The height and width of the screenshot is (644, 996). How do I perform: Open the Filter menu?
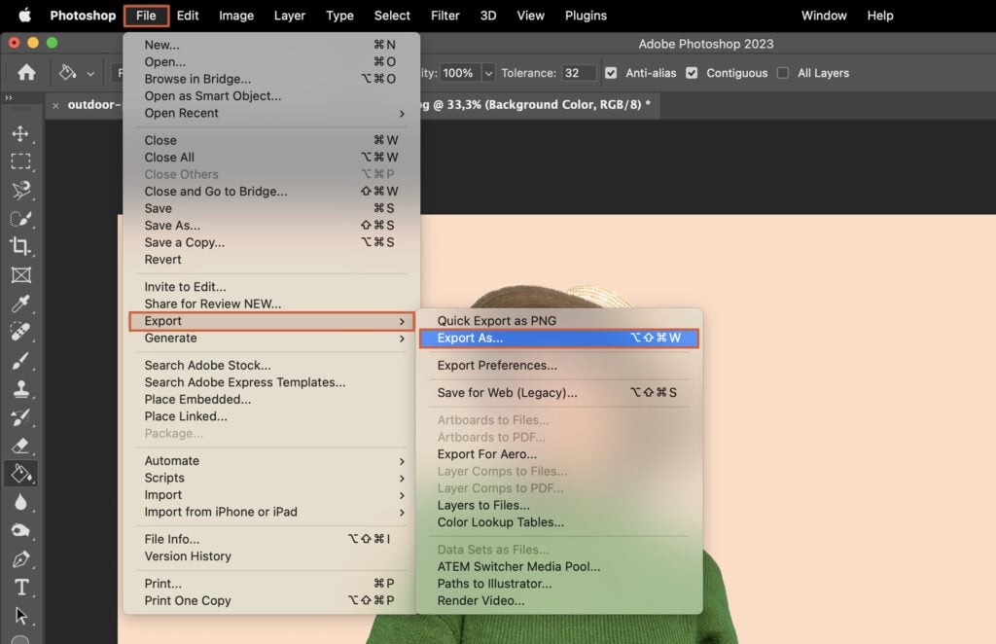[x=445, y=16]
